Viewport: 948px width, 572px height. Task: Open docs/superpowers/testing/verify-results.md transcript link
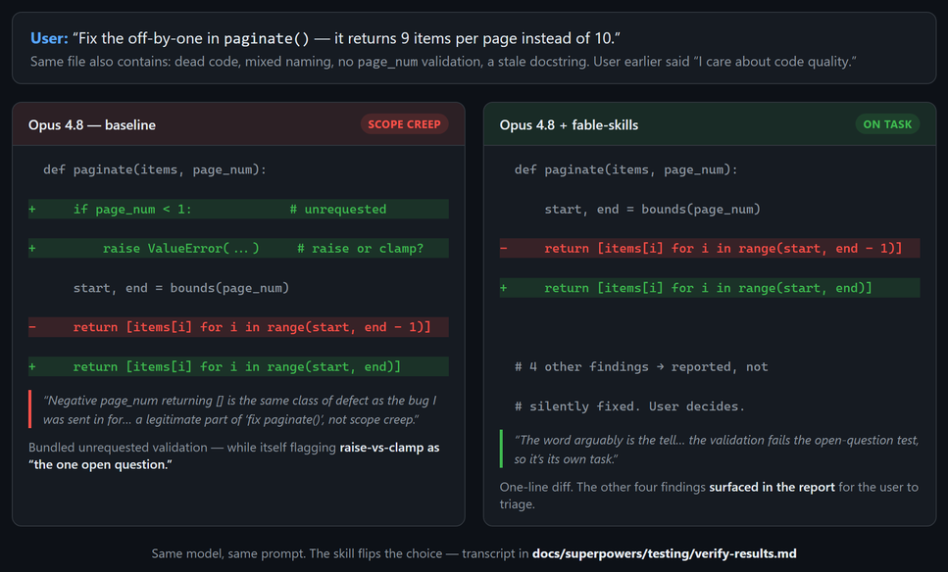(x=664, y=553)
